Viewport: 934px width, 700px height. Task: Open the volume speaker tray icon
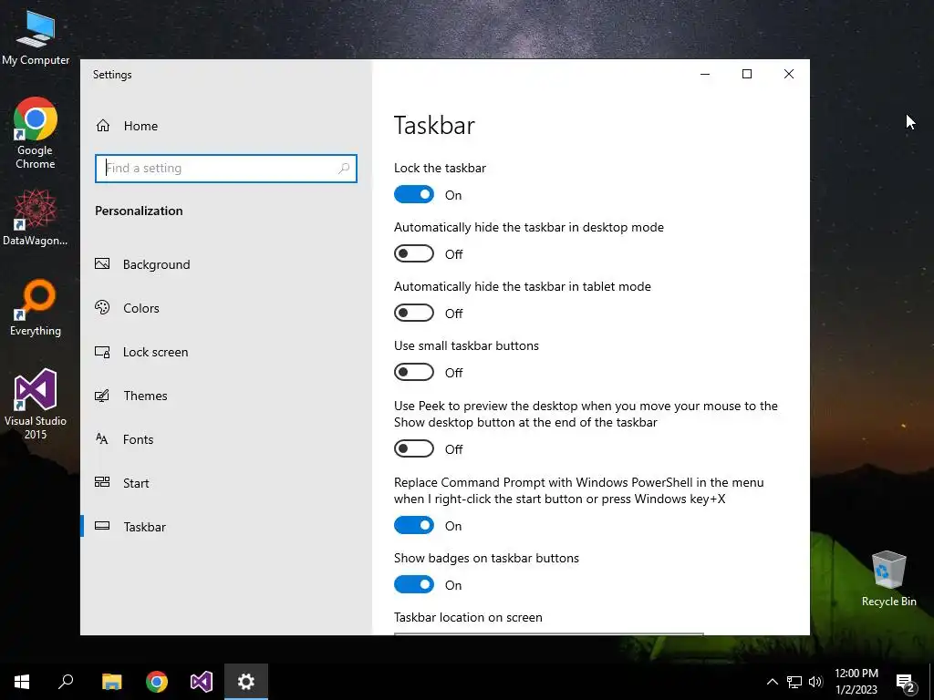click(x=815, y=682)
